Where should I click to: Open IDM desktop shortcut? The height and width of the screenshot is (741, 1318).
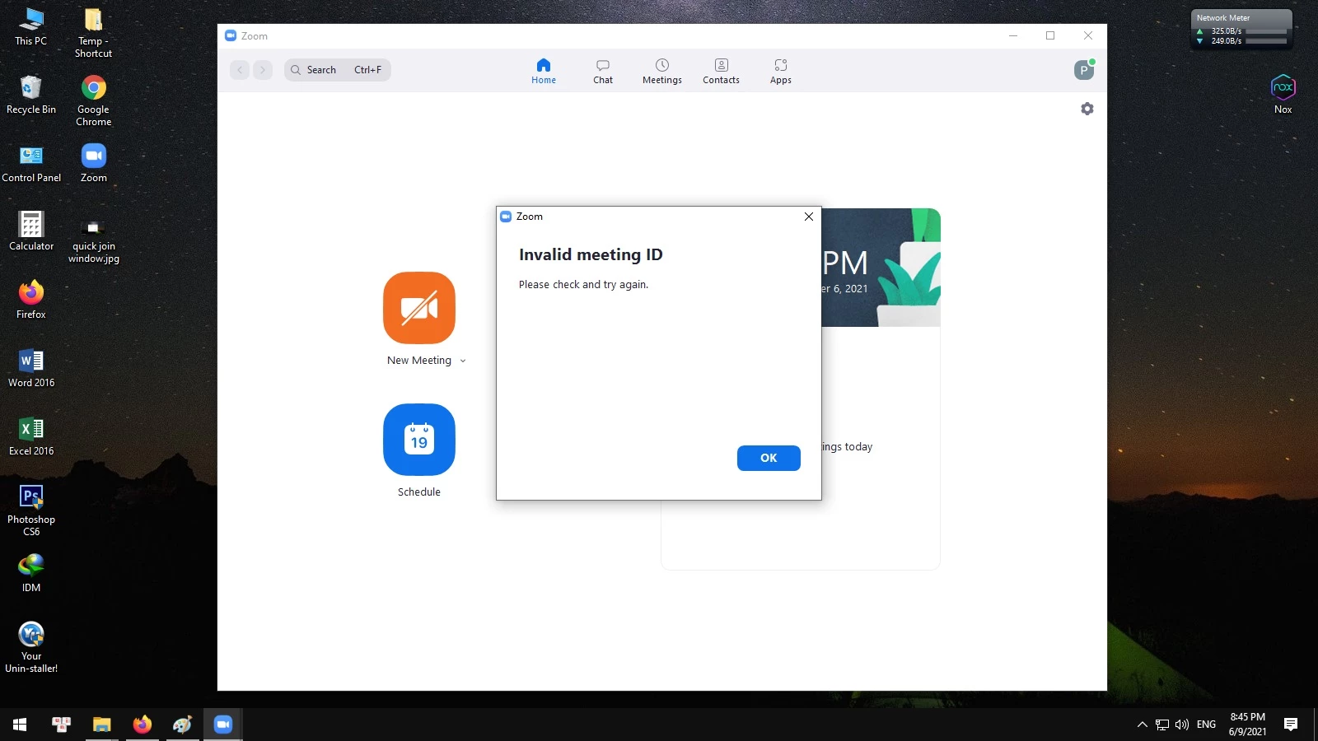[31, 573]
